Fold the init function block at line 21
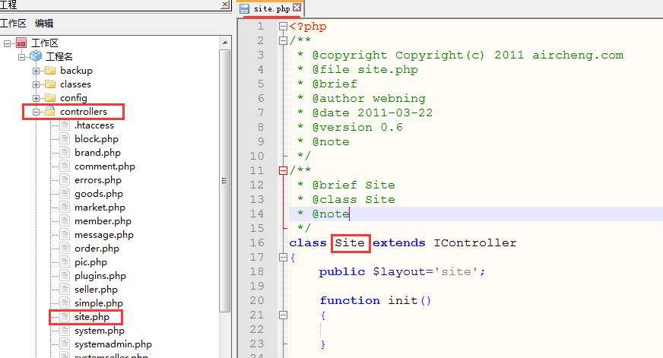This screenshot has height=358, width=663. (283, 315)
